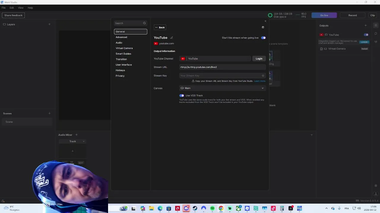The height and width of the screenshot is (213, 380).
Task: Toggle the YouTube output in Outputs panel
Action: pyautogui.click(x=366, y=35)
